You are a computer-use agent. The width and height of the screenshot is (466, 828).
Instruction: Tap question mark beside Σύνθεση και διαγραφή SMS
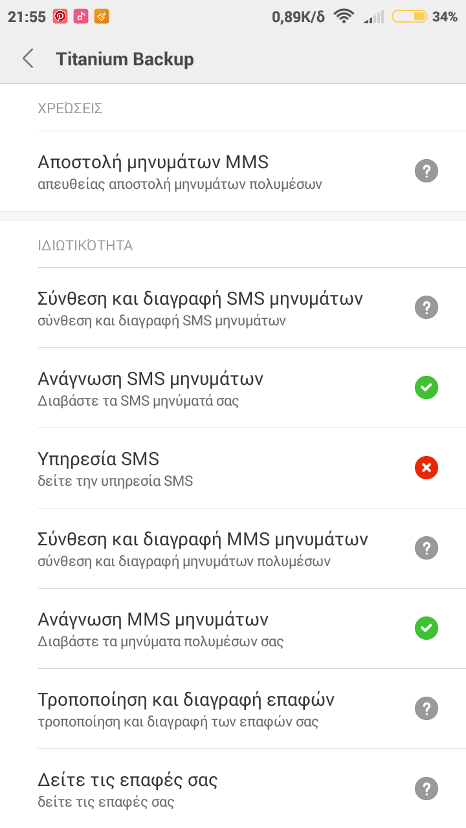(x=427, y=307)
